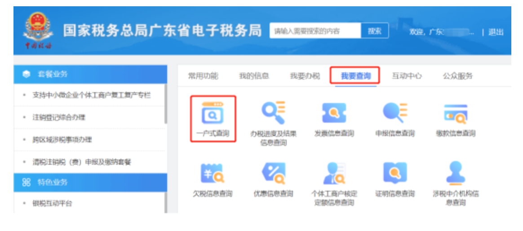The image size is (523, 231).
Task: Switch to 我要办税 tab
Action: tap(305, 76)
